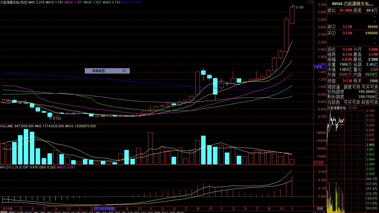This screenshot has height=213, width=379.
Task: Click the chart title 汉能薄膜发电(月线)
Action: [x=14, y=2]
